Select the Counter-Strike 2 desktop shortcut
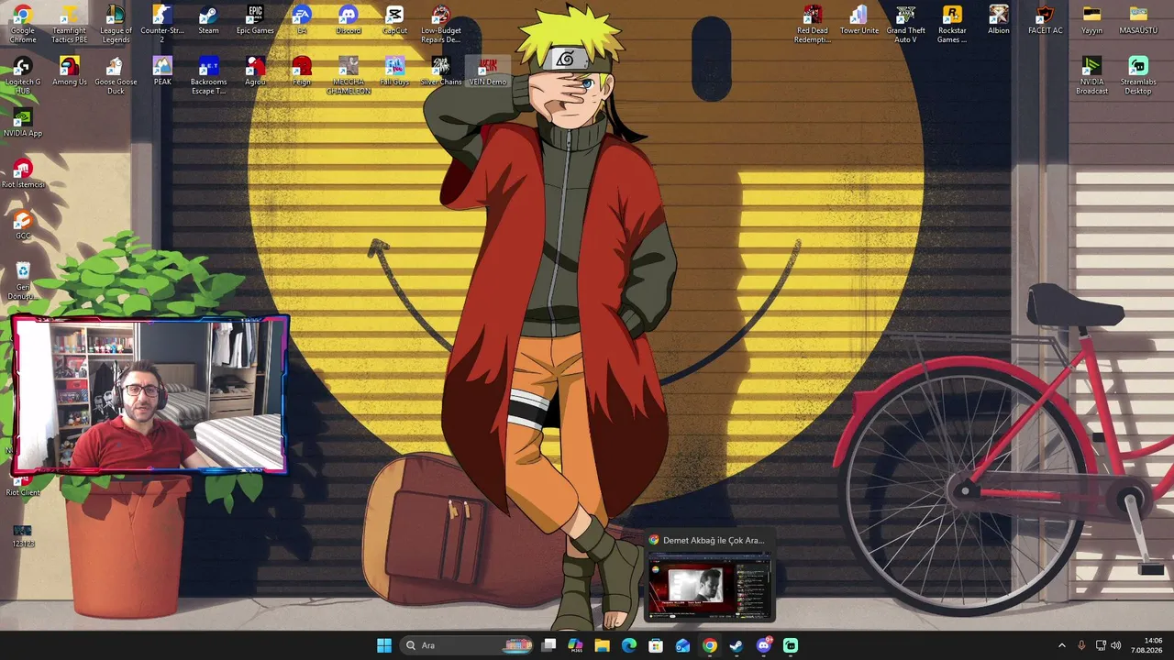 (162, 24)
